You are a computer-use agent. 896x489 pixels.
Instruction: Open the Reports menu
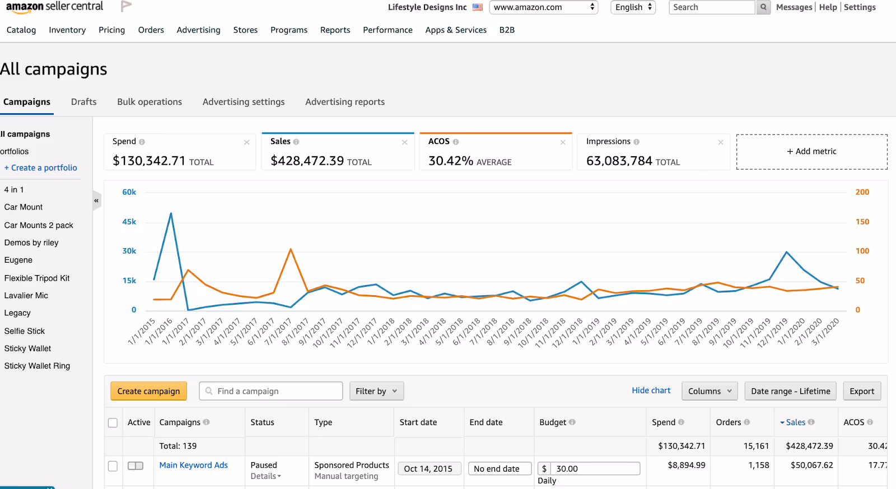point(335,30)
